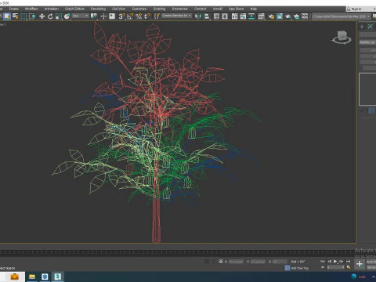This screenshot has width=376, height=282.
Task: Toggle absolute/offset transform type-in mode
Action: click(x=221, y=262)
